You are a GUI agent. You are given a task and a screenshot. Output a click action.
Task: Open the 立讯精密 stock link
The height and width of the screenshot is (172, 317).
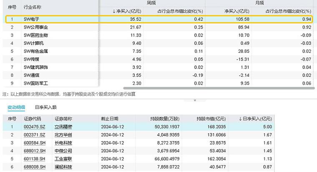click(63, 127)
